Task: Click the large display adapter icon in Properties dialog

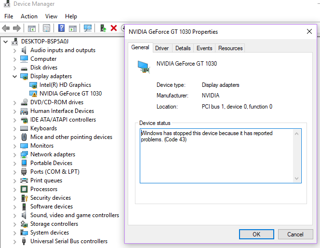Action: [144, 67]
